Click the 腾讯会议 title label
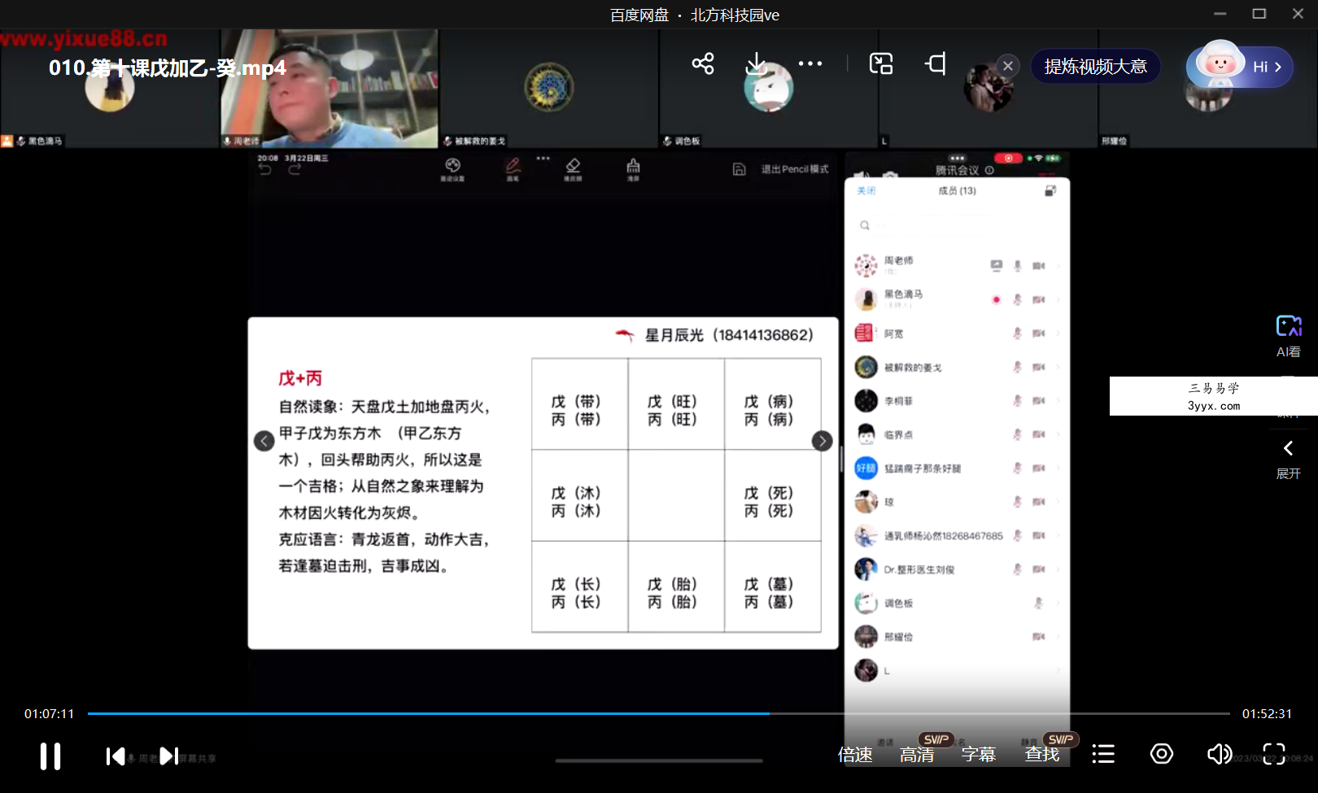This screenshot has height=793, width=1318. coord(958,170)
